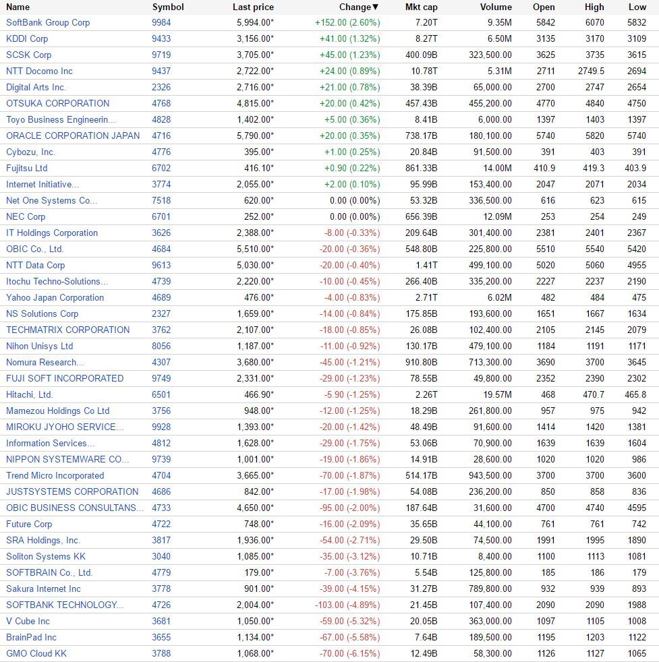
Task: Click ticker symbol 9433
Action: coord(161,39)
